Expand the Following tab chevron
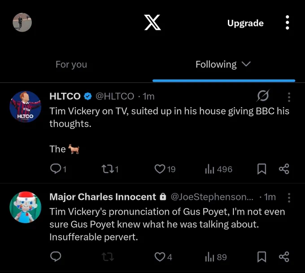Screen dimensions: 305x273 point(246,64)
